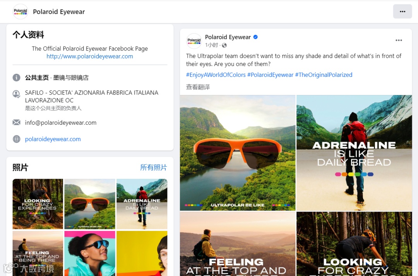
Task: Click the page-manager icon beside SAFILO
Action: pyautogui.click(x=16, y=94)
